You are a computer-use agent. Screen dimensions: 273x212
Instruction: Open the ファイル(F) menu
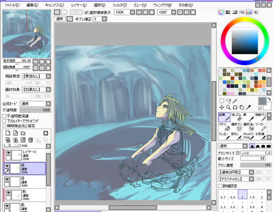point(12,5)
